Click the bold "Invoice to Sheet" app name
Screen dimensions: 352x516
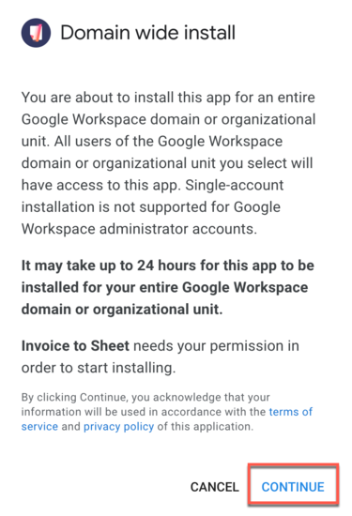point(75,346)
